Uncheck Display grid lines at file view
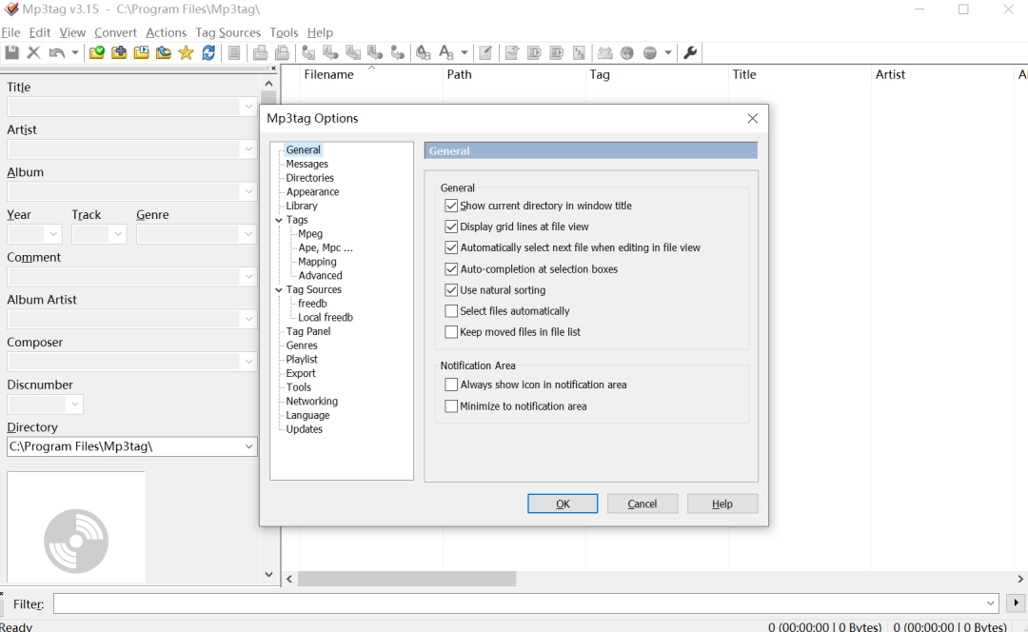1028x632 pixels. point(451,227)
